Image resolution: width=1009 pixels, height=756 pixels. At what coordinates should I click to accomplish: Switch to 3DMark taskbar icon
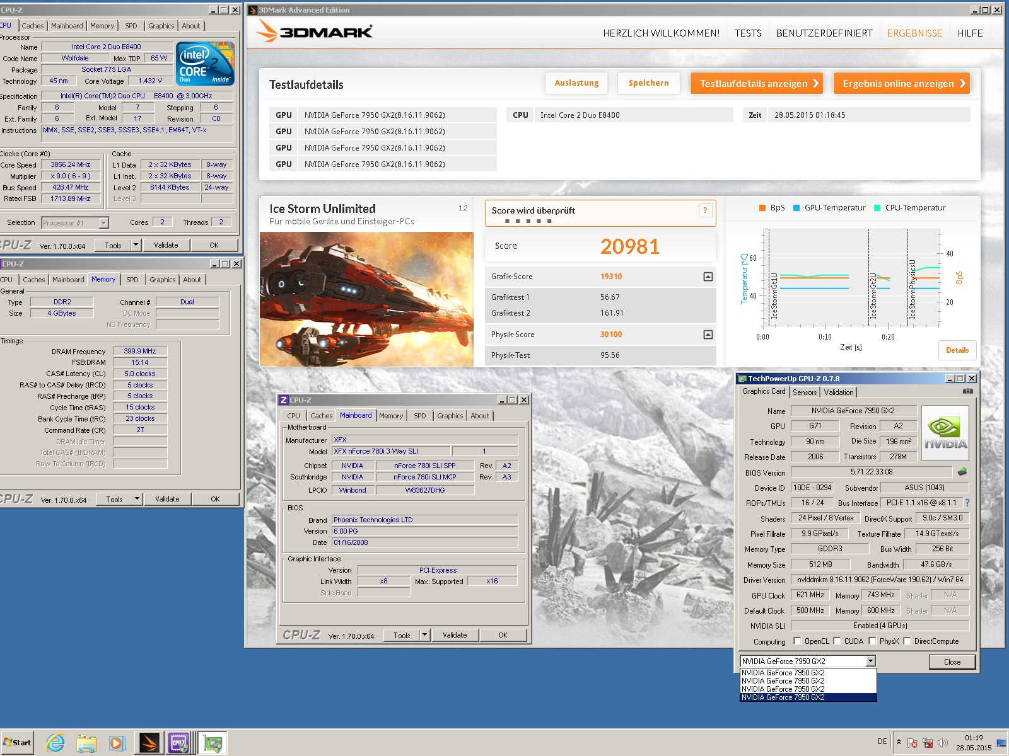pyautogui.click(x=149, y=743)
